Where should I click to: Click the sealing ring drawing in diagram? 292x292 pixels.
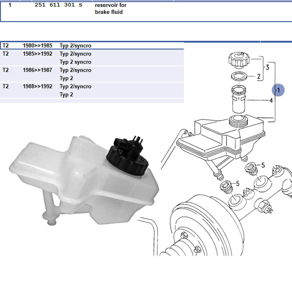click(x=239, y=76)
